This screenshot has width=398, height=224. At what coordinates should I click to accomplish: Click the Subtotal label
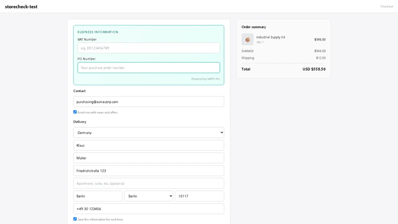[247, 51]
